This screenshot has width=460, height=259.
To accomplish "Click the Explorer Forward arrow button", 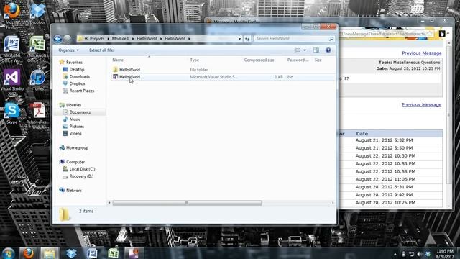I will [67, 39].
